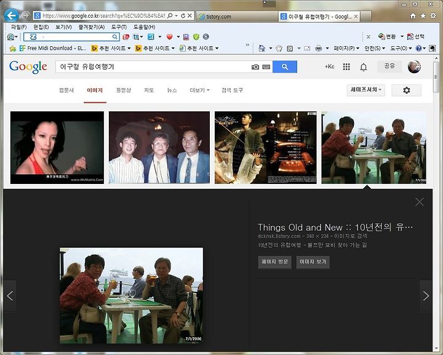Open the 안전(S) dropdown

(375, 48)
